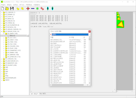Open the 자동화(A) menu
Image resolution: width=136 pixels, height=98 pixels.
click(x=29, y=5)
